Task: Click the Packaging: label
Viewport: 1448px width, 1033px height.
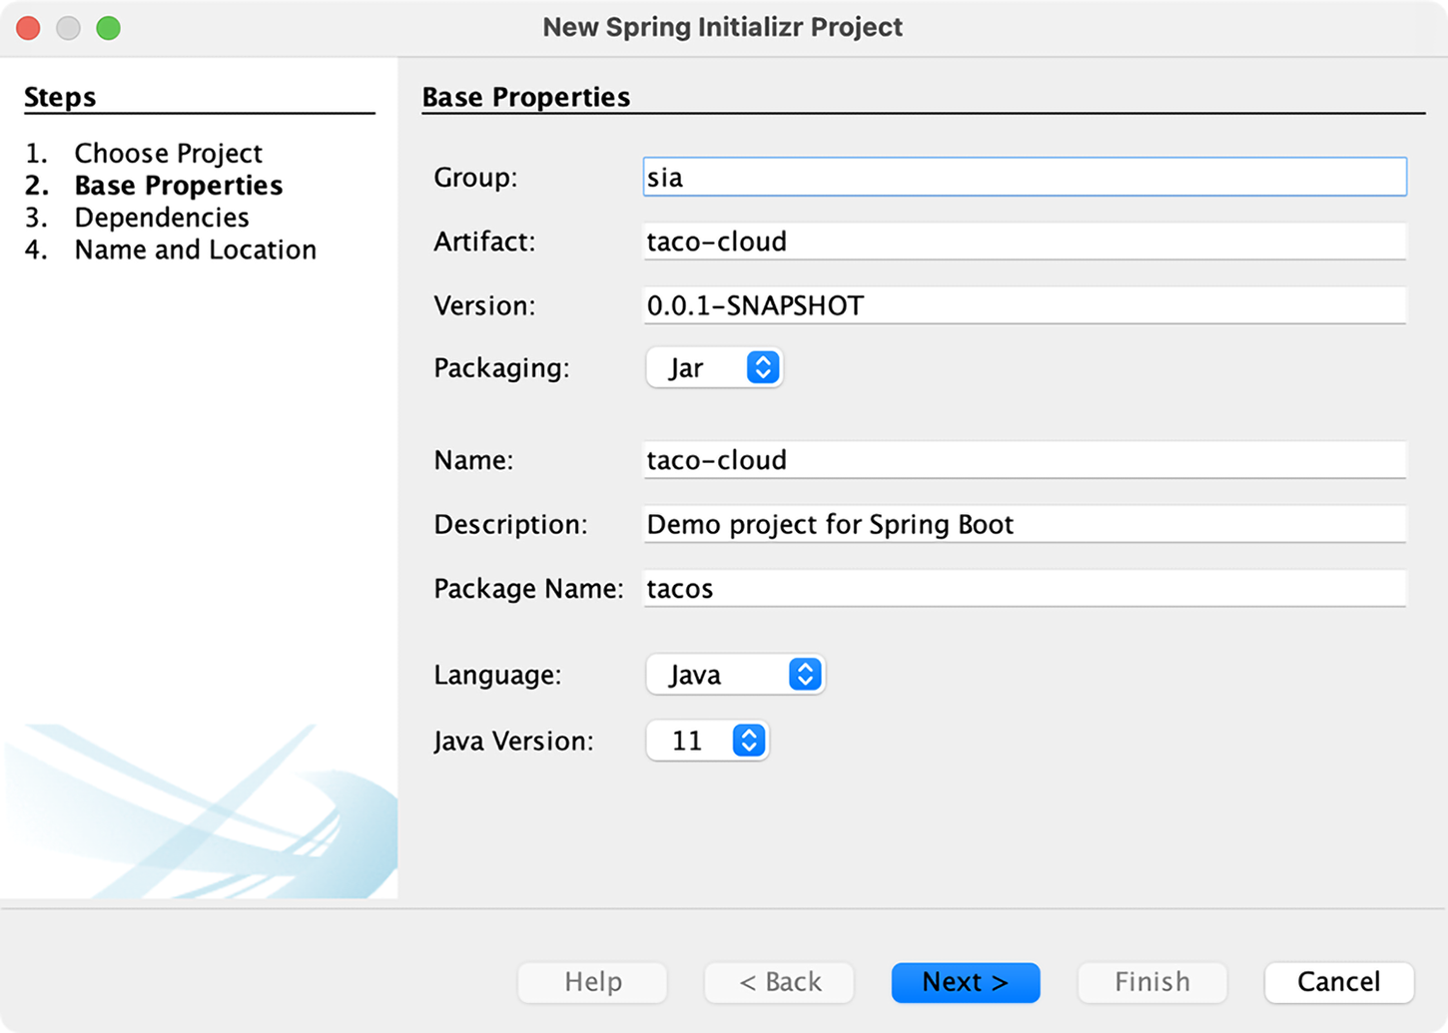Action: [501, 368]
